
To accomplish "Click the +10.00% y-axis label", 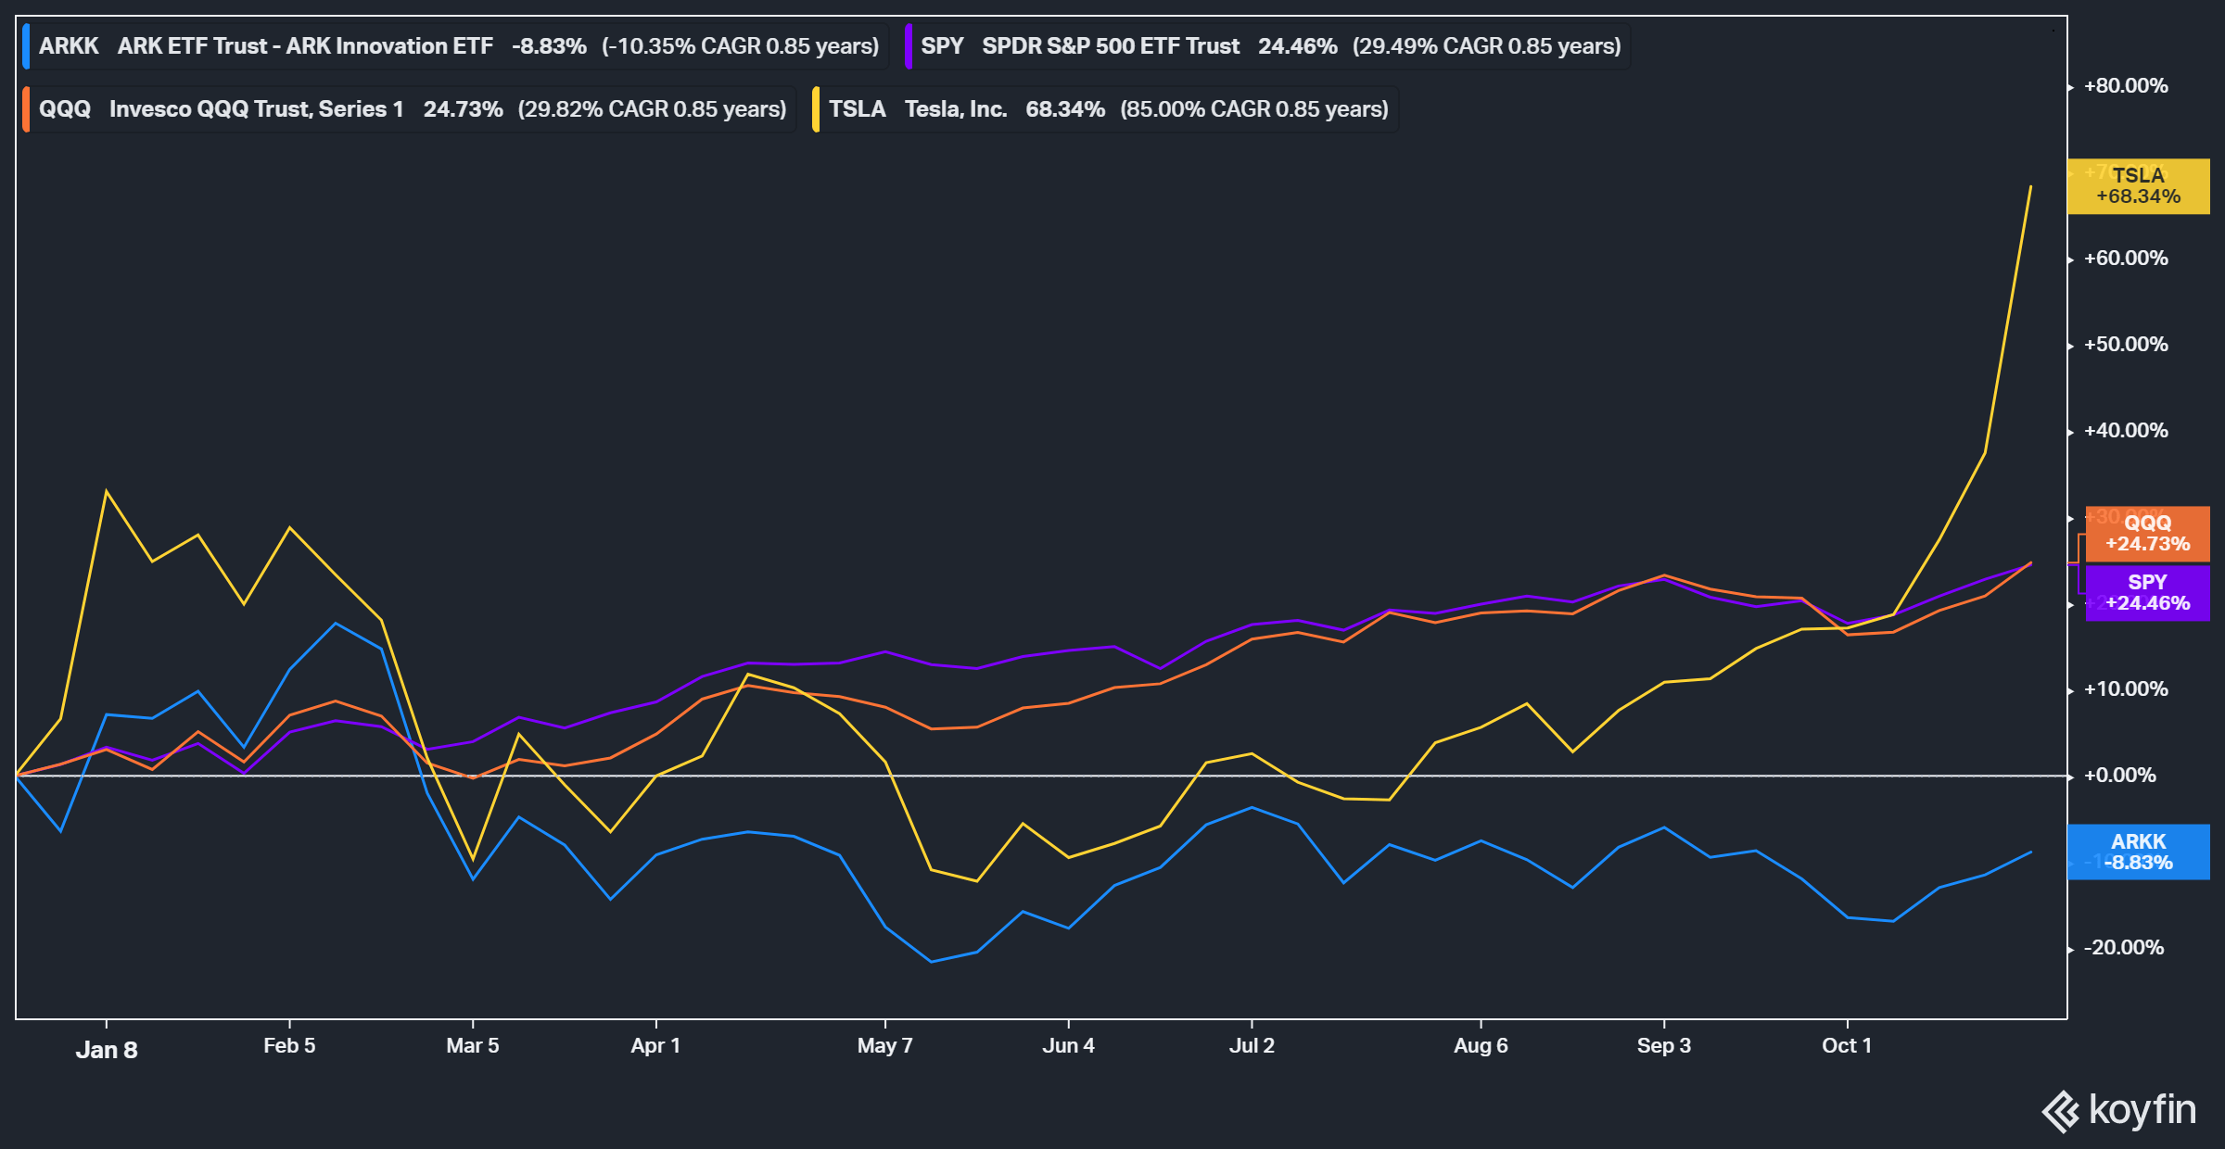I will pyautogui.click(x=2126, y=689).
